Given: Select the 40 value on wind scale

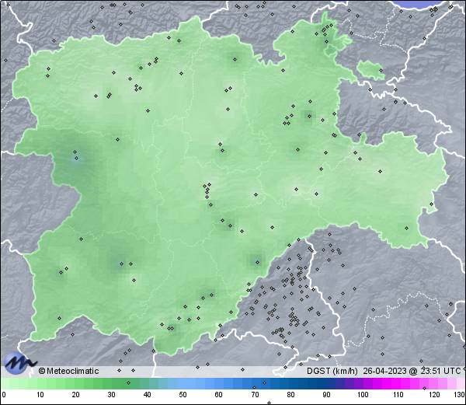Looking at the screenshot, I should (148, 395).
